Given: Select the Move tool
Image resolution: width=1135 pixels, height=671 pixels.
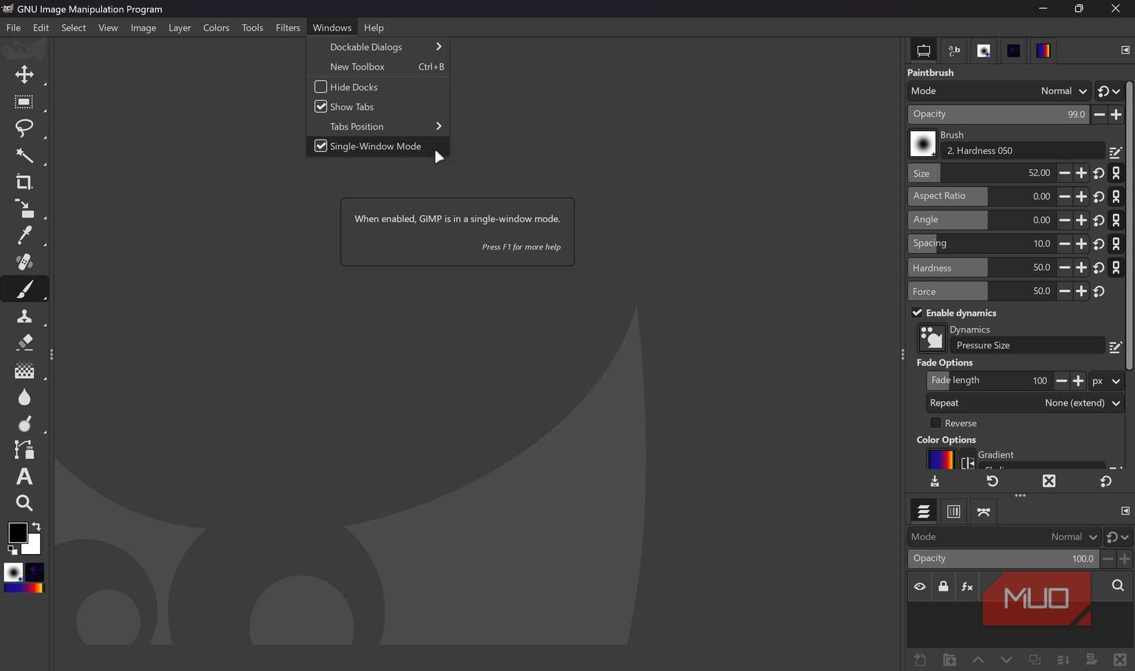Looking at the screenshot, I should [x=24, y=74].
